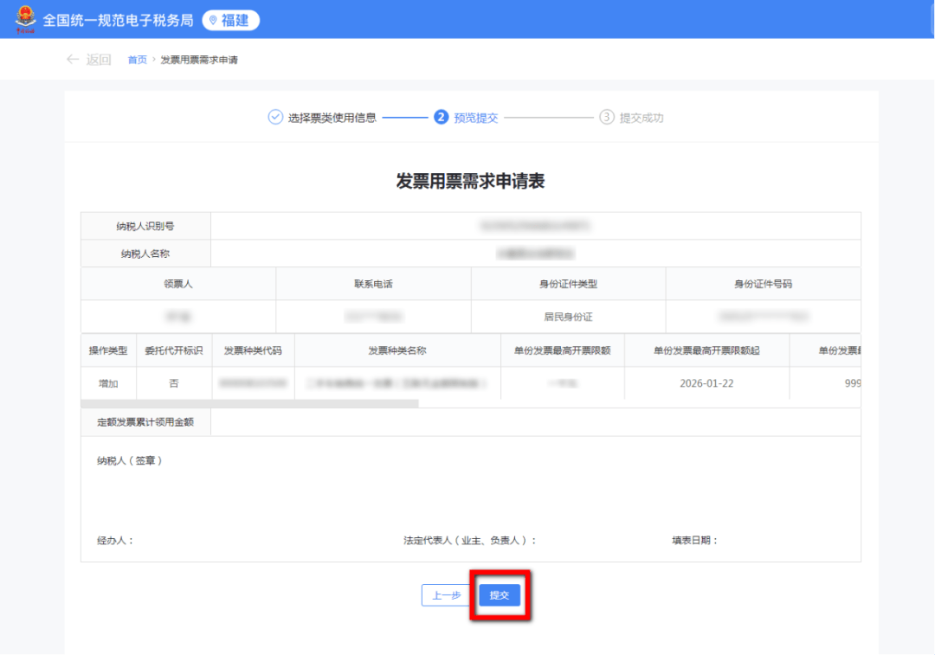This screenshot has width=935, height=655.
Task: Click the completed step checkmark icon
Action: (x=275, y=117)
